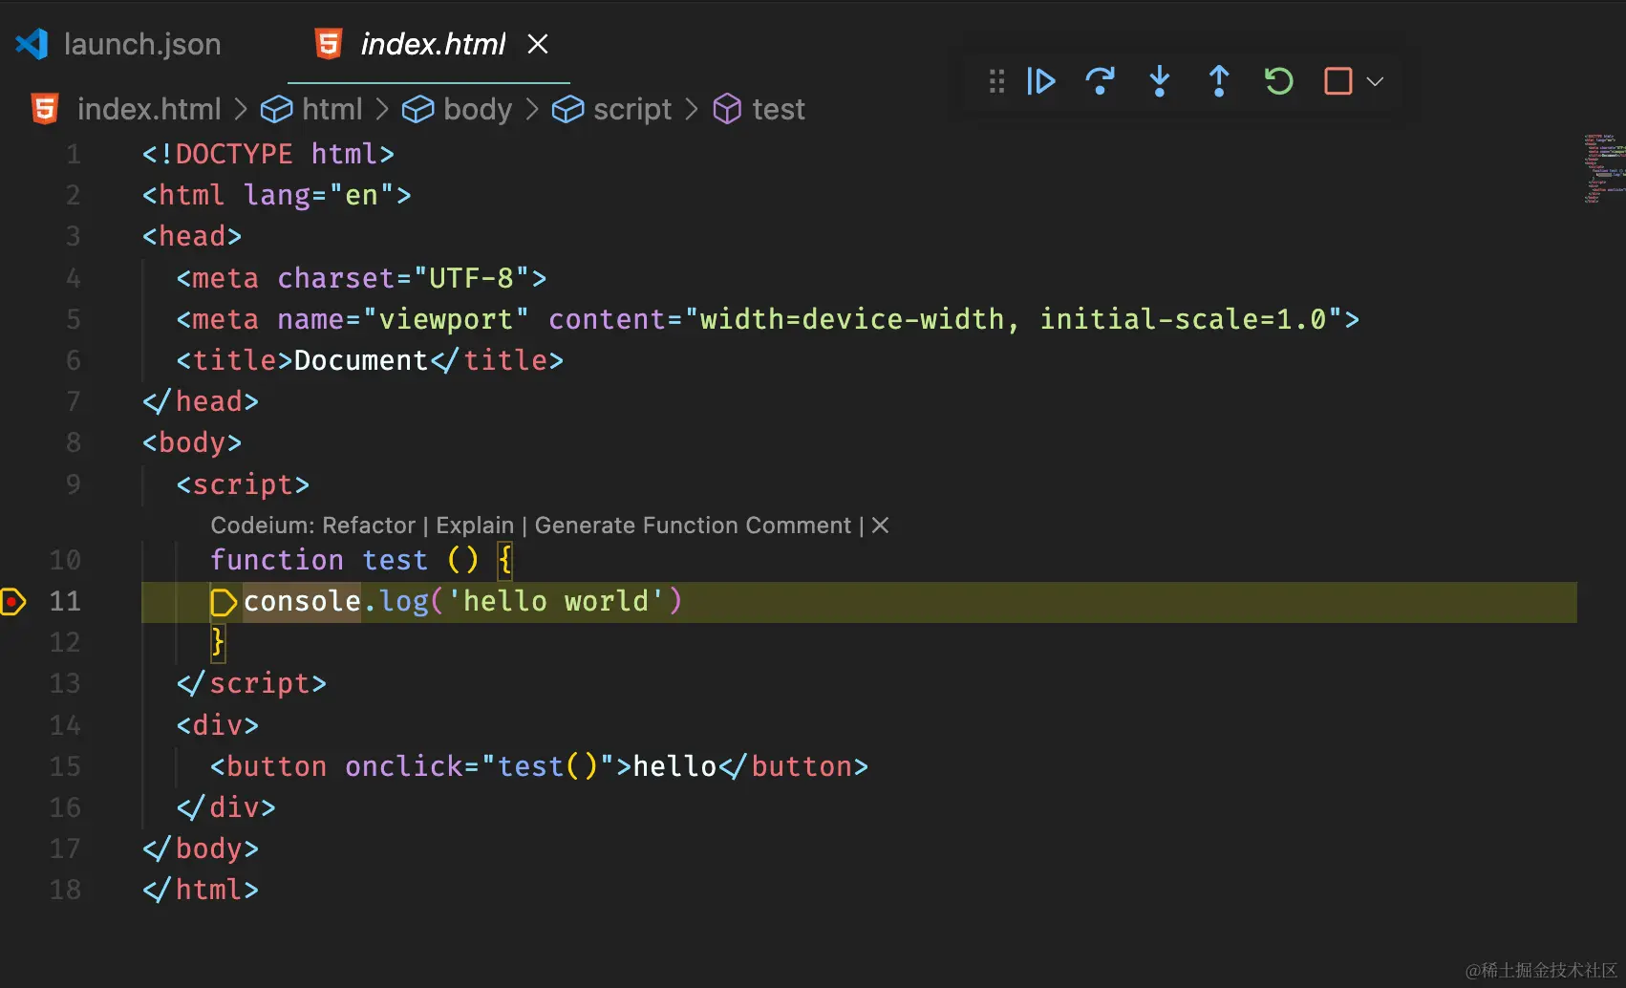The height and width of the screenshot is (988, 1626).
Task: Restart the debug session
Action: 1278,81
